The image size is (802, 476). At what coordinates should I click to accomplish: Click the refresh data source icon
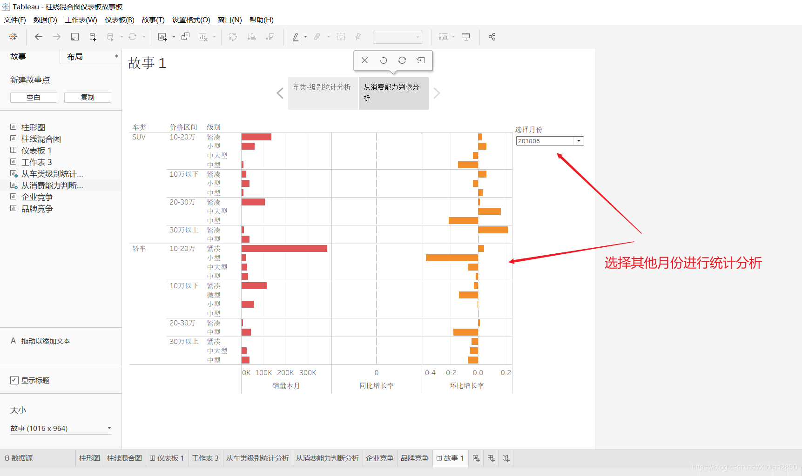(133, 37)
